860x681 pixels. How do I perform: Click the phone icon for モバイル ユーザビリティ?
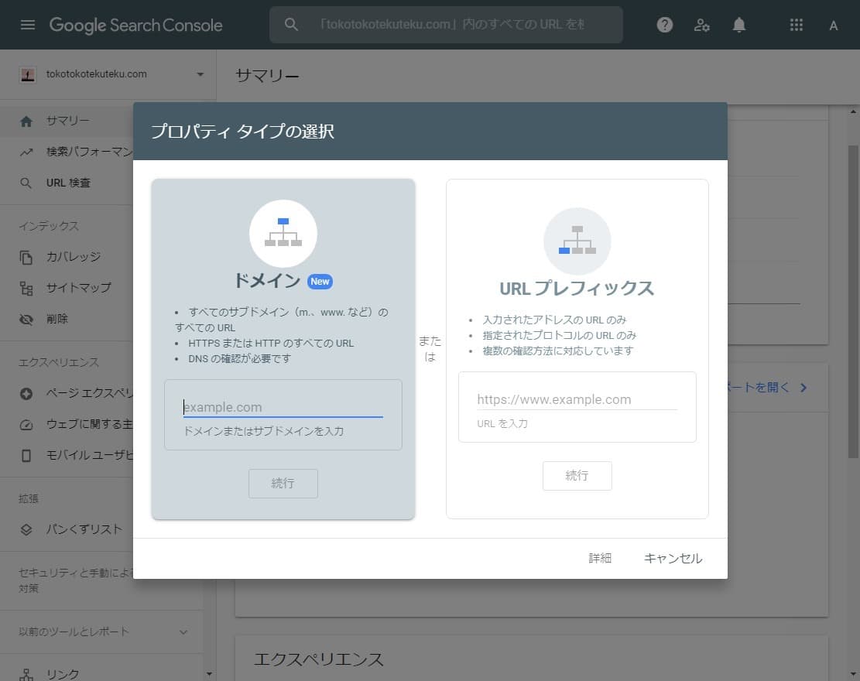[26, 456]
